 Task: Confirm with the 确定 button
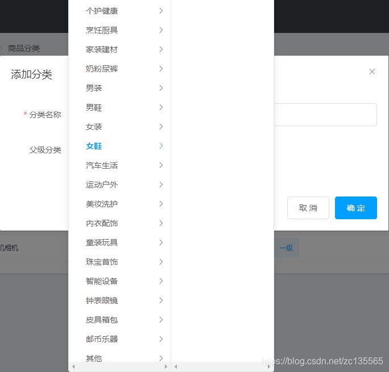tap(356, 208)
